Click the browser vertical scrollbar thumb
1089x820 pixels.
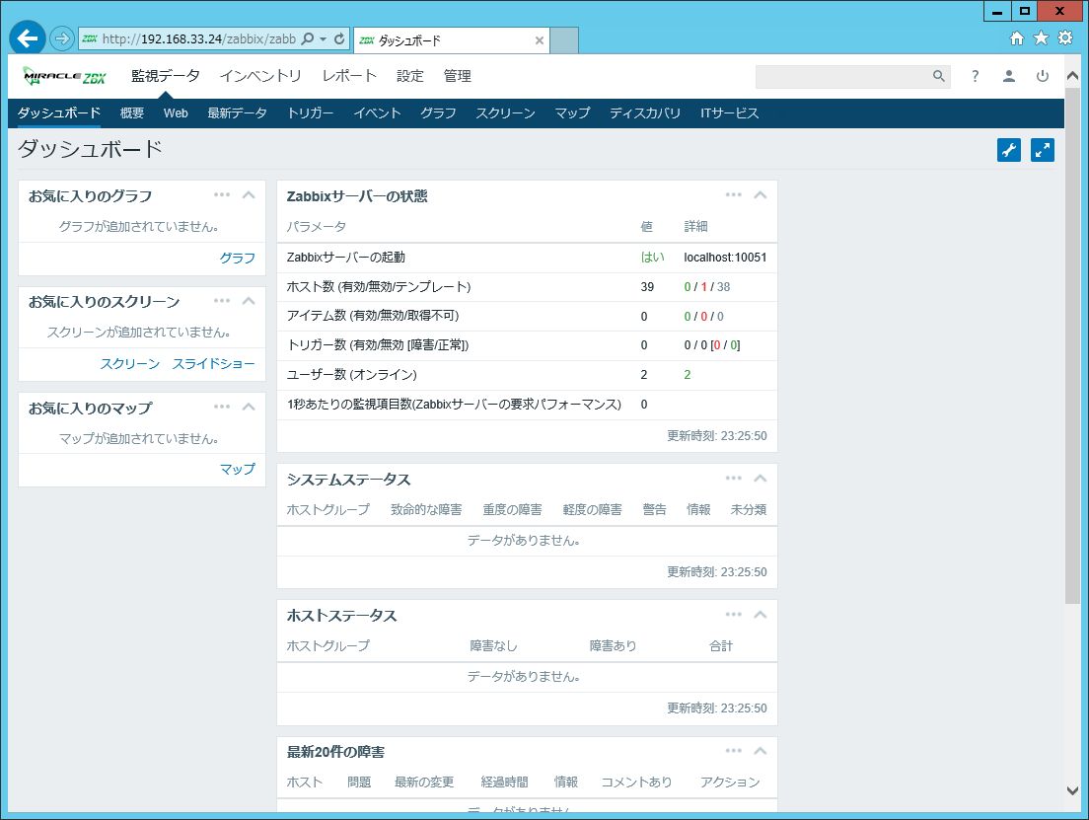click(x=1072, y=345)
